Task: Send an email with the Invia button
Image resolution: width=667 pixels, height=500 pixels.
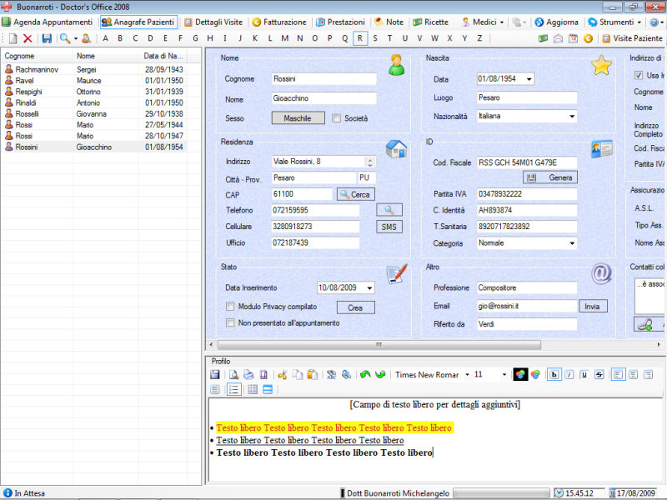Action: [593, 306]
